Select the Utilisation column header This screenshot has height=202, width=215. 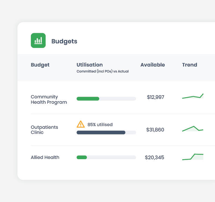90,65
